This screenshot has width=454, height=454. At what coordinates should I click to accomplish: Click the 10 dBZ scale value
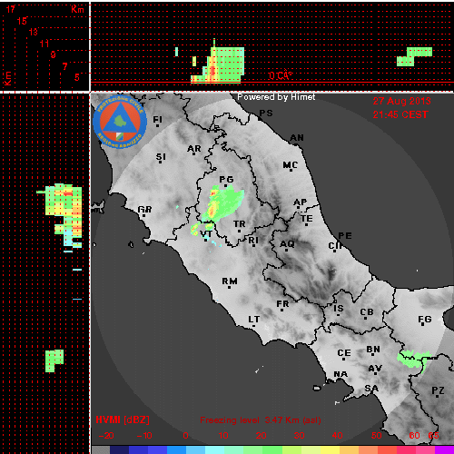[223, 436]
